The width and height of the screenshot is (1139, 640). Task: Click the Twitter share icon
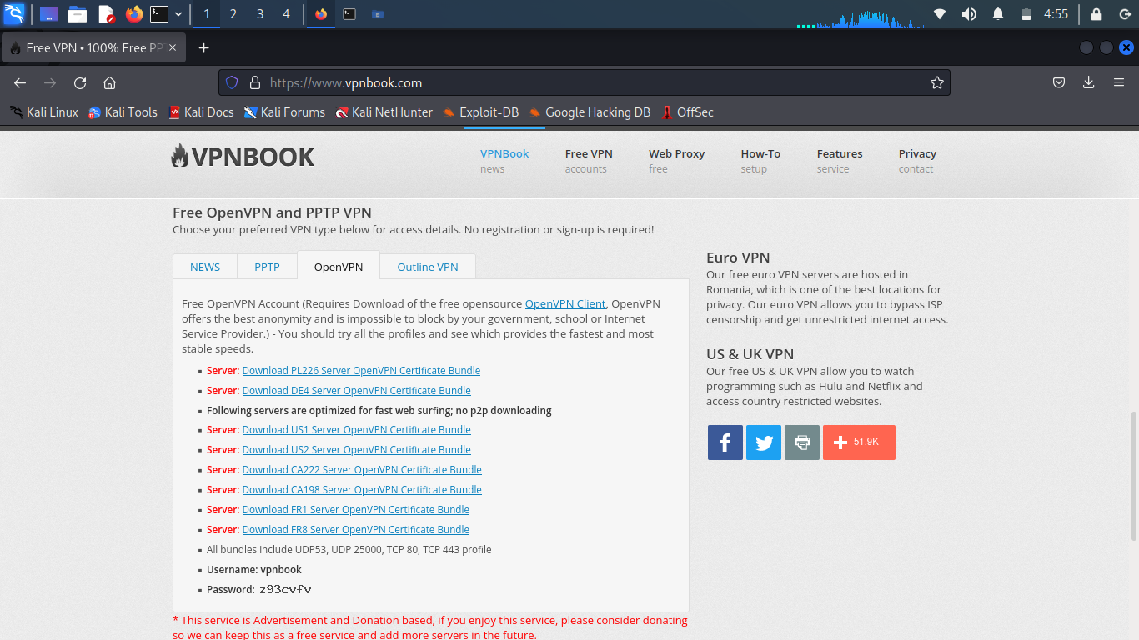763,442
